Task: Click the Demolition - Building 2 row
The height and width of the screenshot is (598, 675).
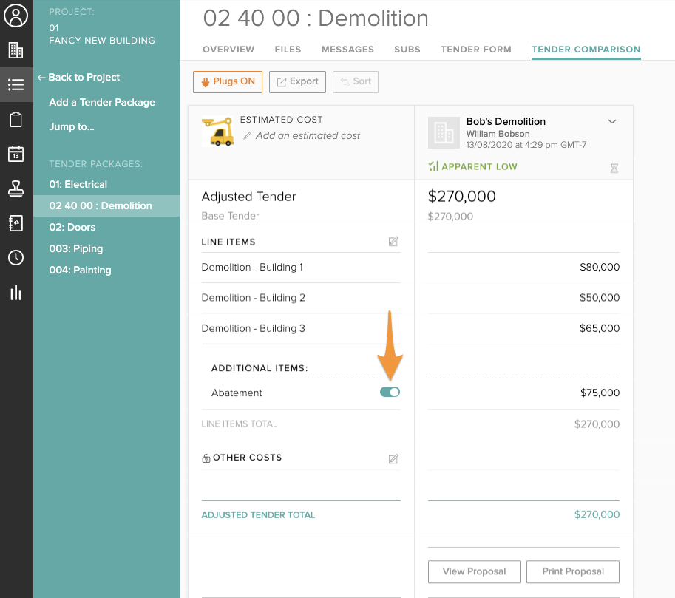Action: coord(301,298)
